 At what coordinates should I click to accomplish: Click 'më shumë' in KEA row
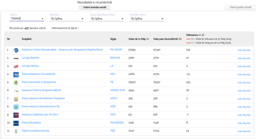(x=245, y=74)
